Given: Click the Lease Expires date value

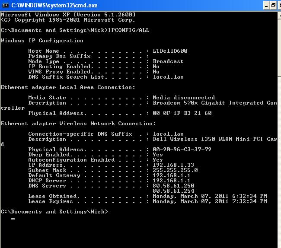Looking at the screenshot, I should coord(210,201).
